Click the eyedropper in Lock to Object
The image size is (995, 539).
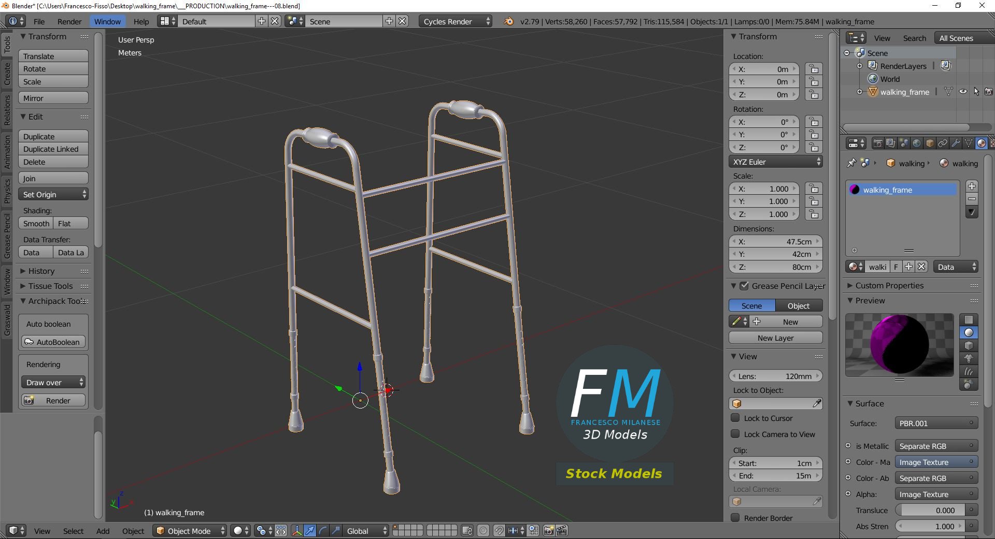click(816, 403)
